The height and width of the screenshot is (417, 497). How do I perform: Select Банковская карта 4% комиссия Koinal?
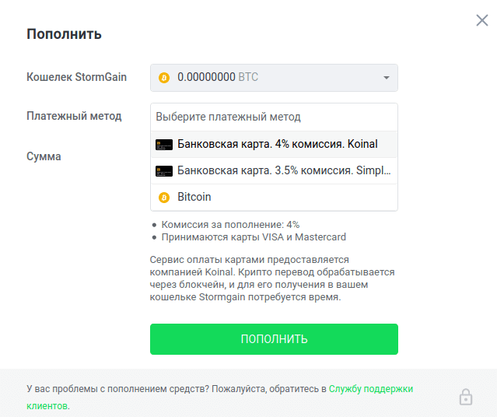click(277, 145)
